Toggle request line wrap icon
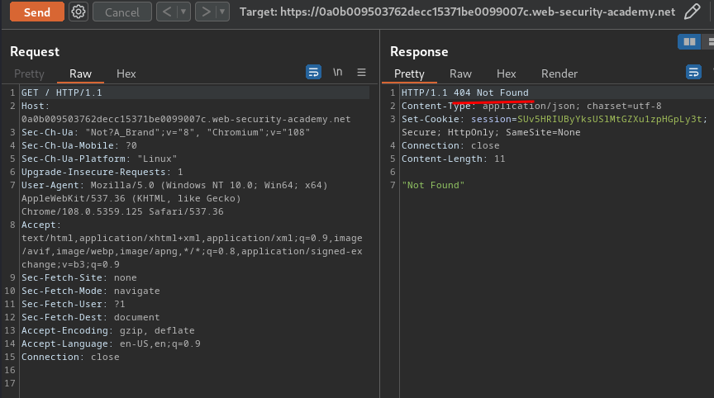 click(313, 72)
